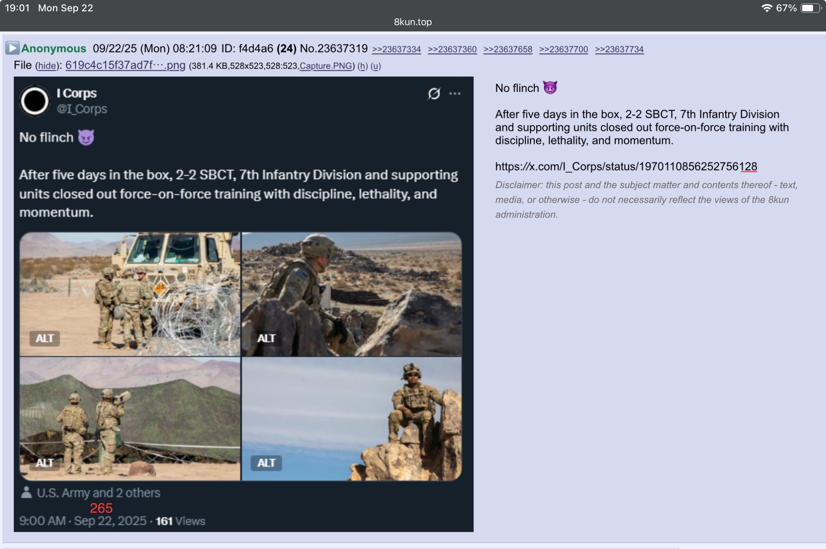The image size is (826, 549).
Task: Open reply link >>23637734
Action: pos(619,49)
